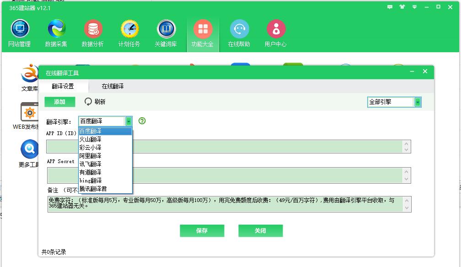Viewport: 461px width, 267px height.
Task: Open 网站管理 website management
Action: click(x=19, y=33)
